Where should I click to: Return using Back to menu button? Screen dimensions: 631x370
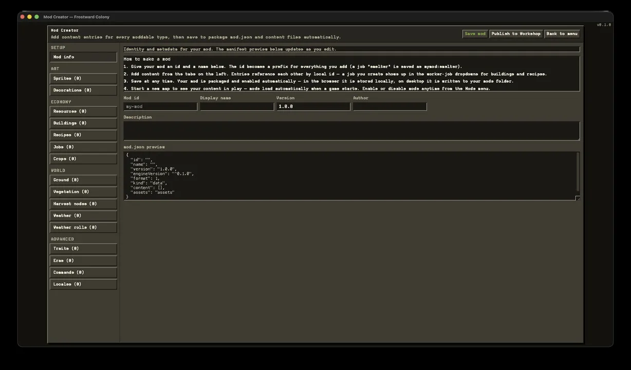point(562,34)
